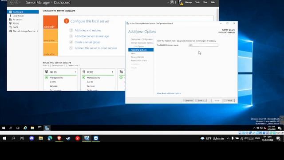Open navigation history dropdown beside forward arrow
Screen dimensions: 284x160
pos(20,2)
